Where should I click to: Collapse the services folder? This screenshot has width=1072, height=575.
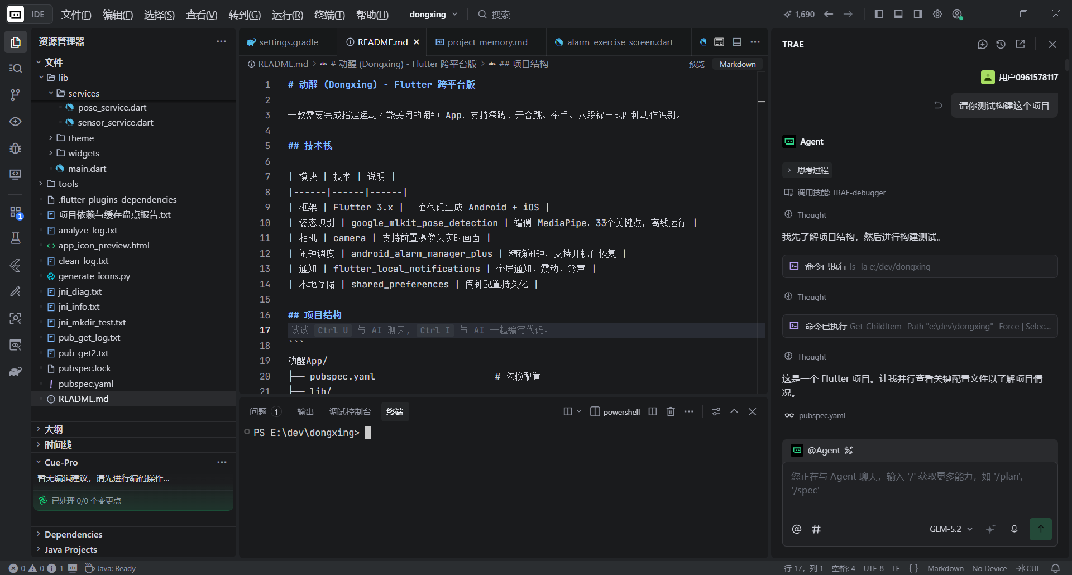click(51, 93)
